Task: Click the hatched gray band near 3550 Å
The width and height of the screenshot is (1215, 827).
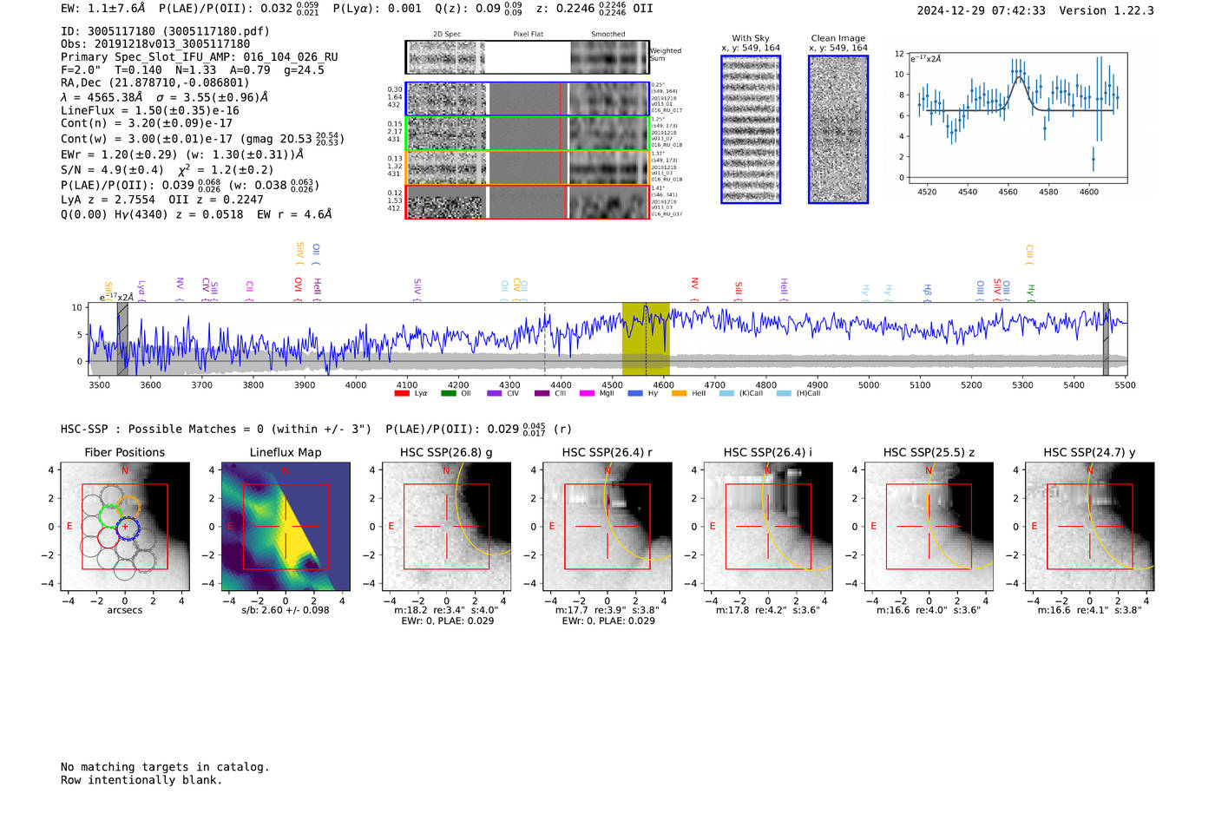Action: tap(122, 339)
